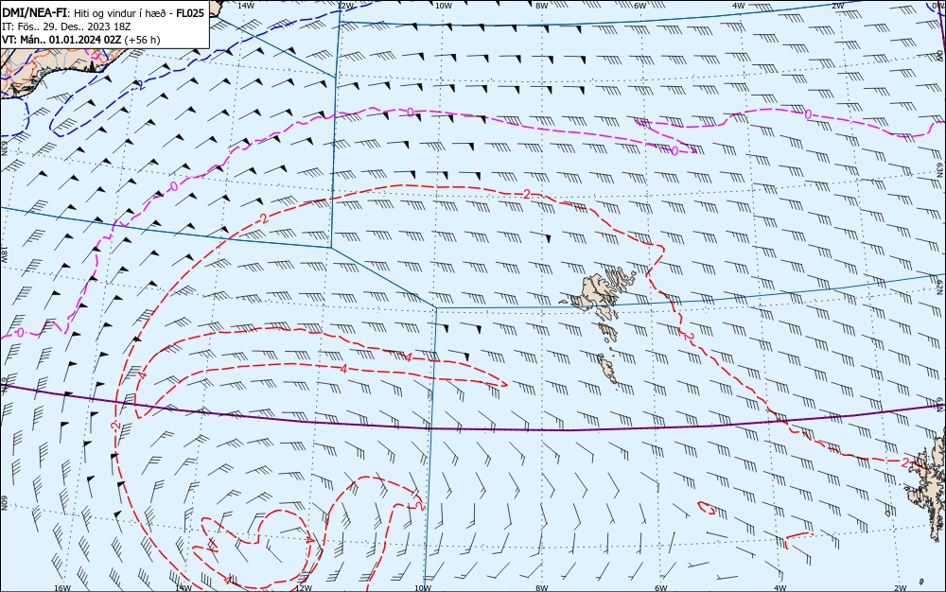Click the '14W' longitude label along the top edge
This screenshot has width=946, height=592.
[245, 6]
